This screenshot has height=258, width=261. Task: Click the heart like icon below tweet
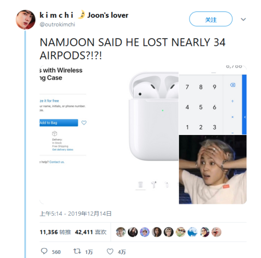coord(110,251)
